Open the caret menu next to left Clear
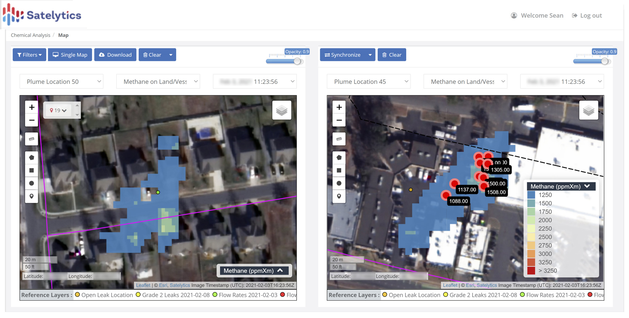 (171, 55)
